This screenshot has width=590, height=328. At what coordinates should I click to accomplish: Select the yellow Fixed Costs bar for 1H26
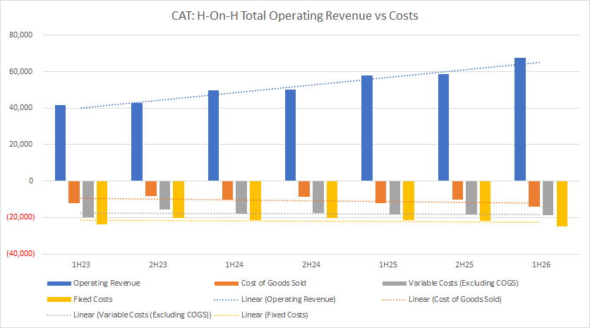click(562, 203)
